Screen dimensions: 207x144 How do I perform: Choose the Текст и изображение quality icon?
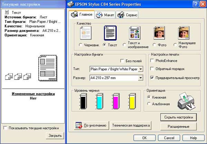tap(135, 33)
